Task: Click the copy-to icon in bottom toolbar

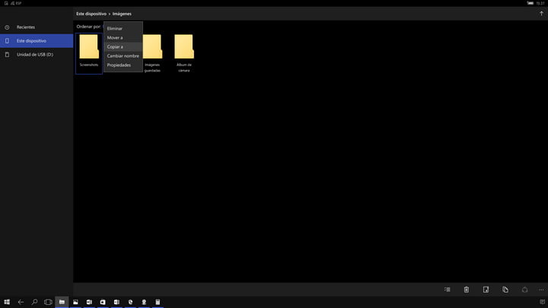Action: 505,290
